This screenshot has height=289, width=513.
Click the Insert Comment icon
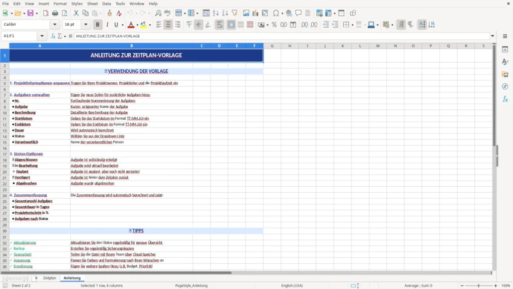(299, 13)
